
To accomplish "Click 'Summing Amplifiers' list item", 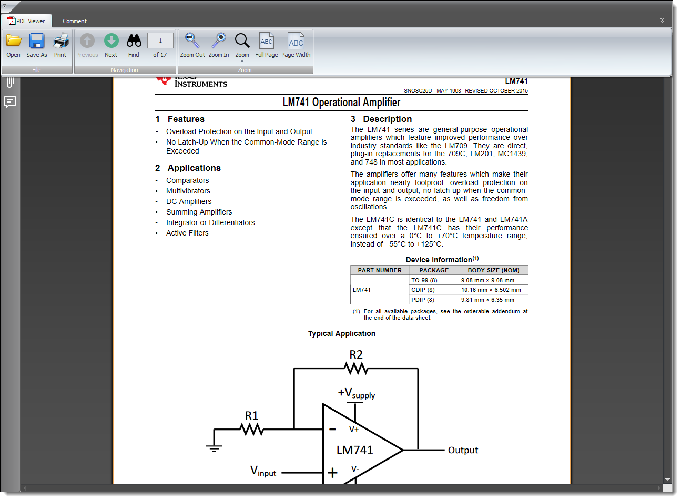I will point(199,212).
